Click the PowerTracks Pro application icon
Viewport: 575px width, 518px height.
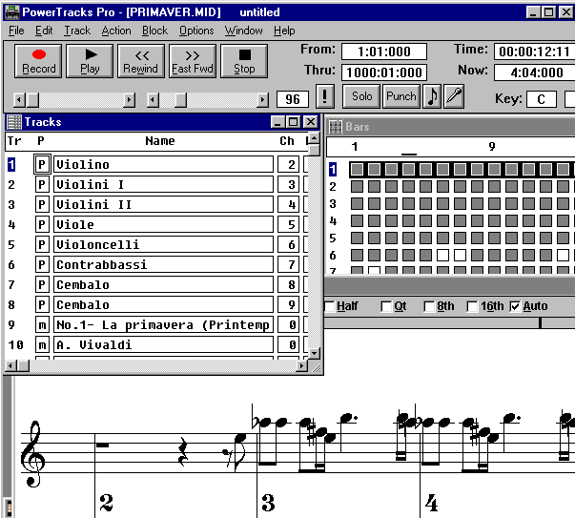(x=12, y=12)
